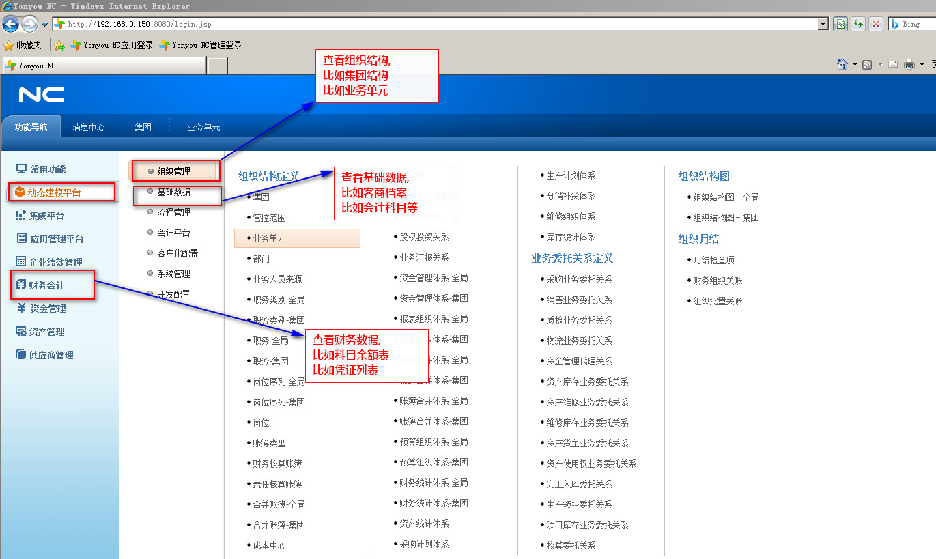Screen dimensions: 936x559
Task: Click the printer icon in toolbar
Action: (x=909, y=64)
